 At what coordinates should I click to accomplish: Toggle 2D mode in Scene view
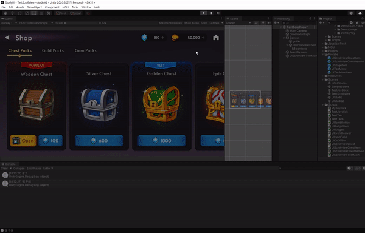click(256, 23)
